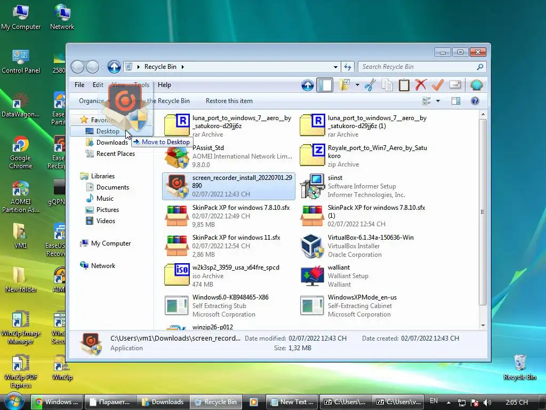Screen dimensions: 546x410
Task: Open the Help menu
Action: point(164,85)
